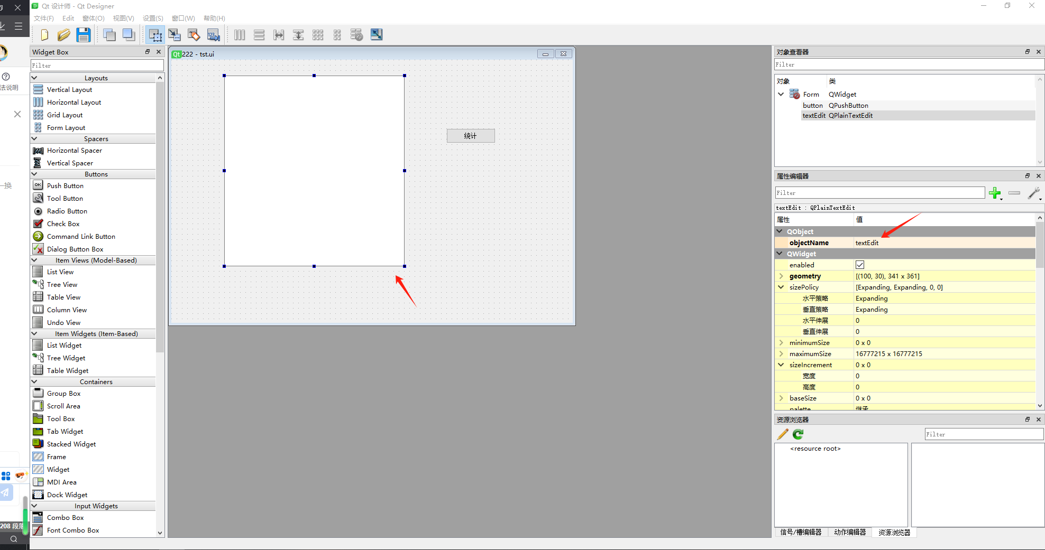
Task: Collapse the Layouts category
Action: coord(35,78)
